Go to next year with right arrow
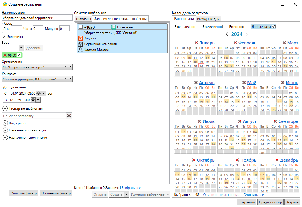This screenshot has width=302, height=207. [246, 34]
